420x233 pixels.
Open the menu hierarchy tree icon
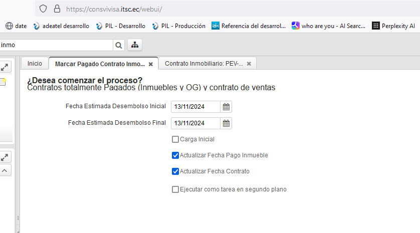[135, 45]
